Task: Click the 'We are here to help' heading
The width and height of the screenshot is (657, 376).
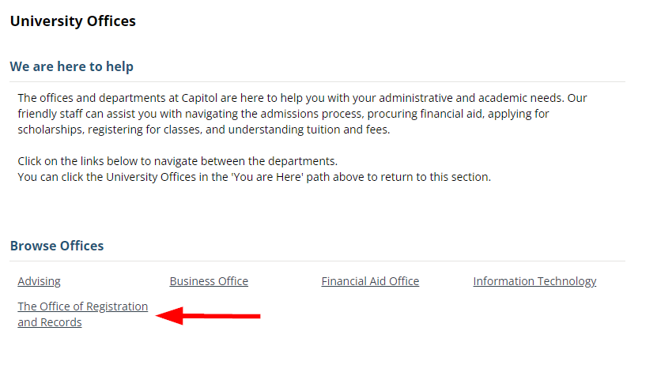Action: click(71, 66)
